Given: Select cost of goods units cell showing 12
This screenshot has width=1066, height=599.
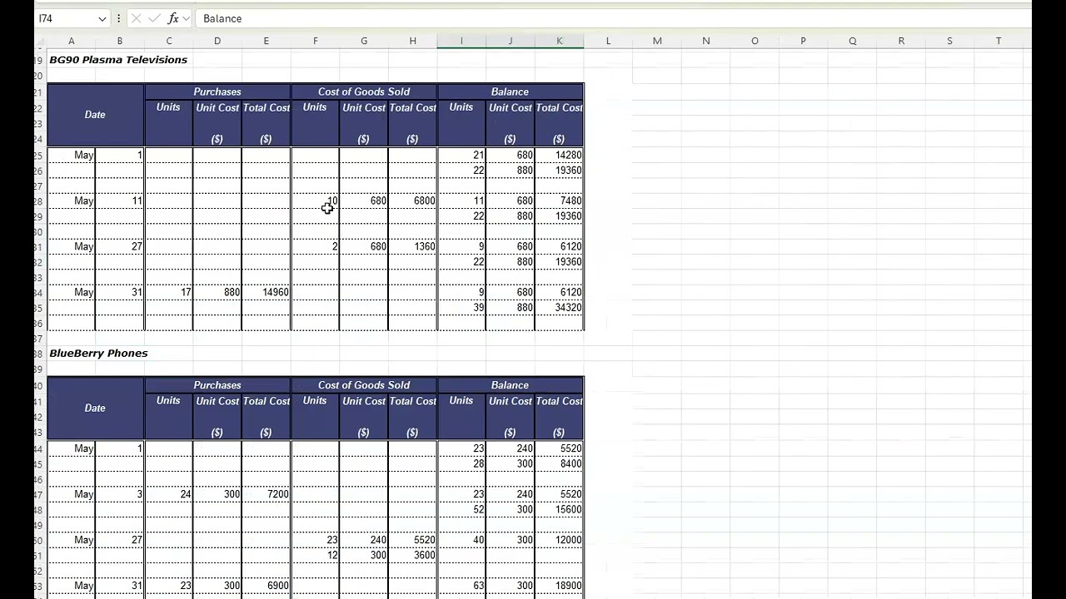Looking at the screenshot, I should pos(315,556).
